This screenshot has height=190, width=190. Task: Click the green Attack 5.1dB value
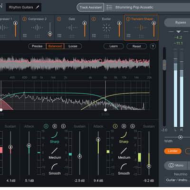[x=29, y=180]
